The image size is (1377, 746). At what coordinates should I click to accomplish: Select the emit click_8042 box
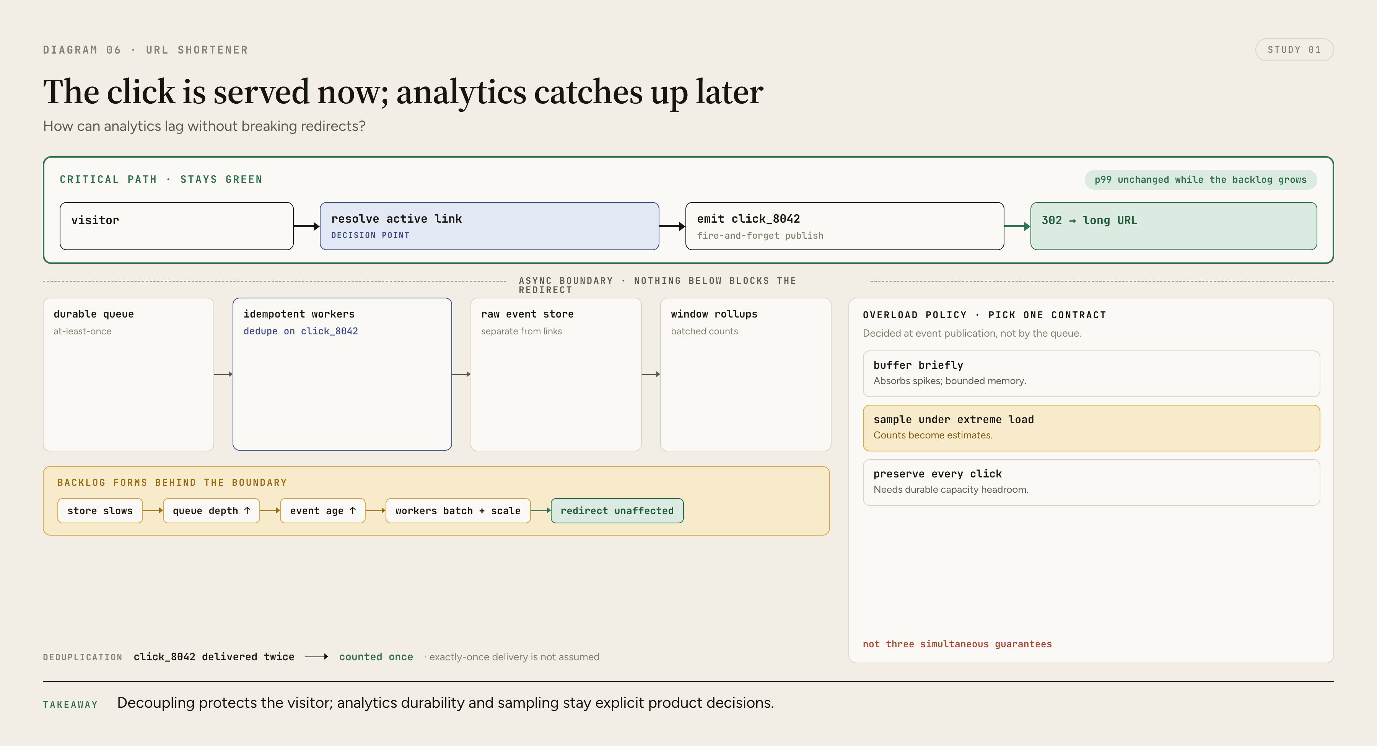[845, 226]
